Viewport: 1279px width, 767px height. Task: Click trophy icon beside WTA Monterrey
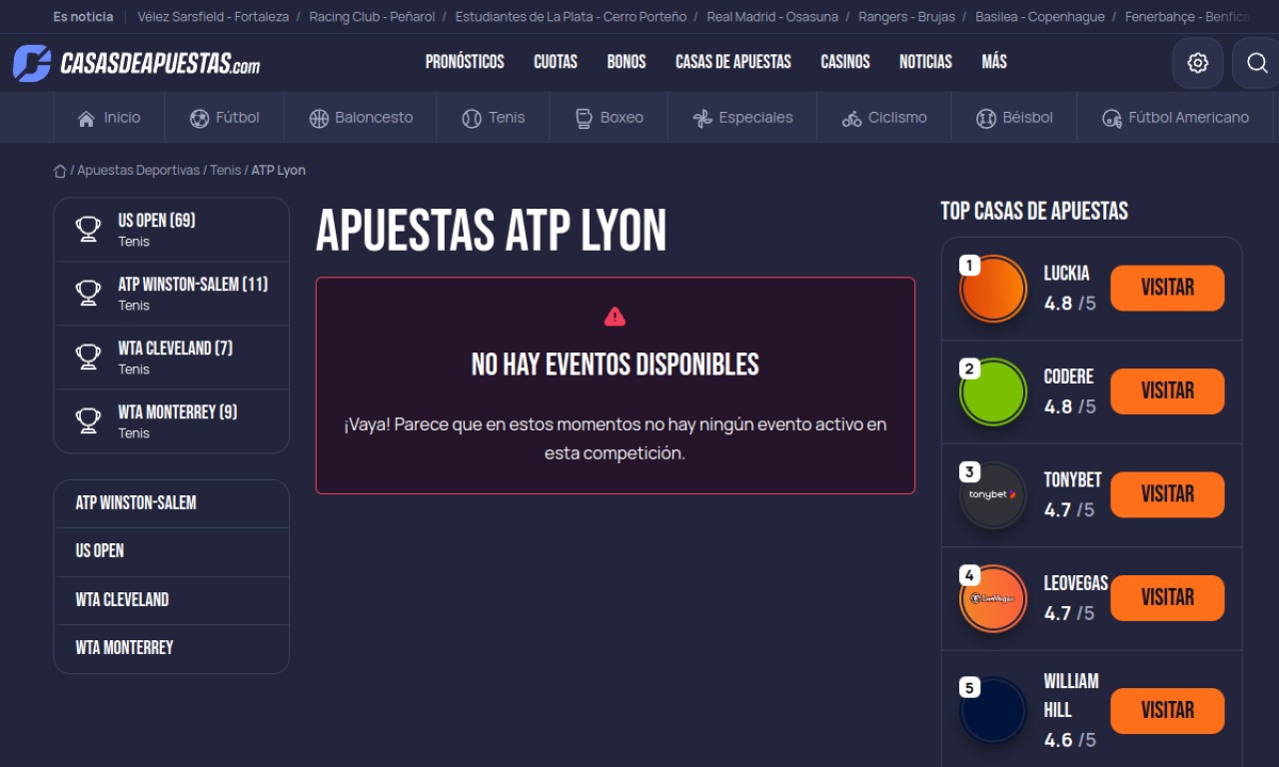(x=88, y=421)
